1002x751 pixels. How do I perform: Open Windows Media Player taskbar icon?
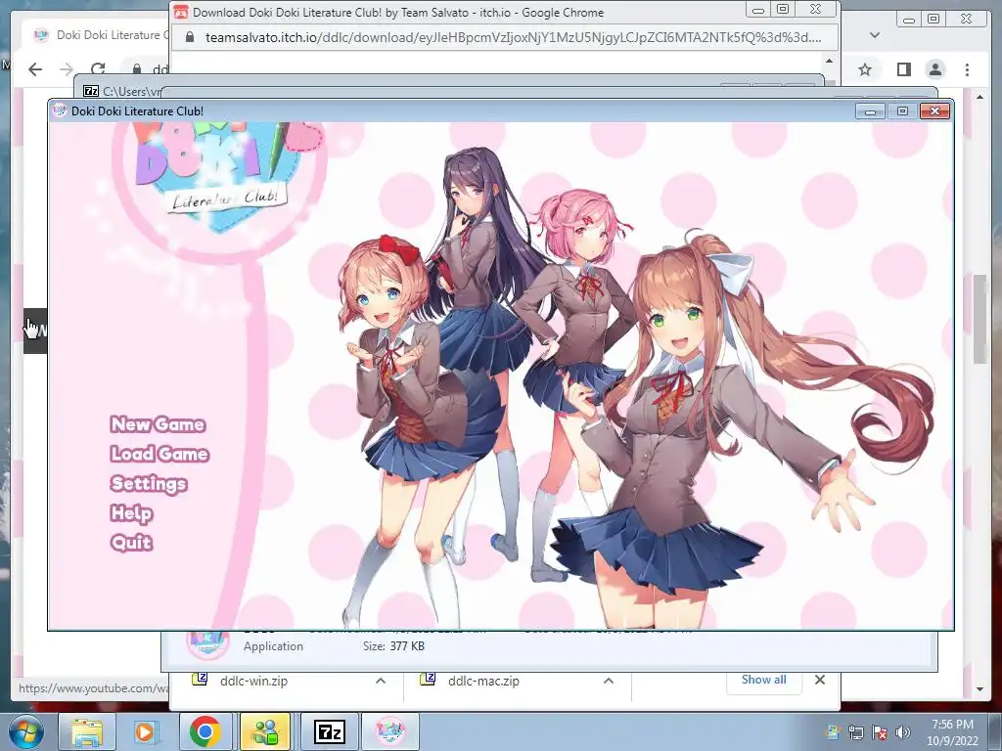pos(145,731)
